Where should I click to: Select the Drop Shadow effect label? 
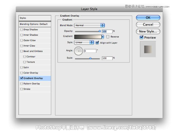[x=31, y=30]
